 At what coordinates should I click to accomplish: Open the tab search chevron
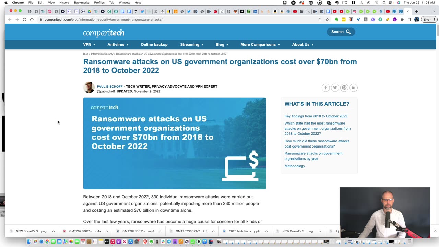click(434, 11)
